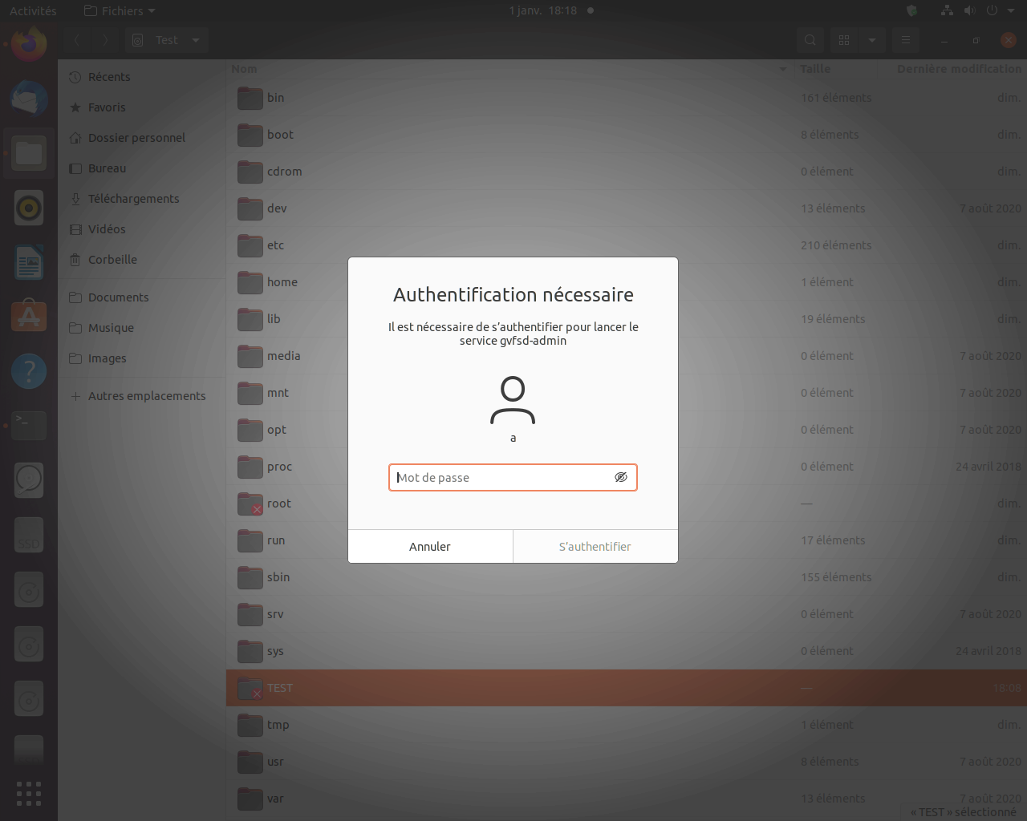Select the tmp folder row
The image size is (1027, 821).
tap(627, 725)
